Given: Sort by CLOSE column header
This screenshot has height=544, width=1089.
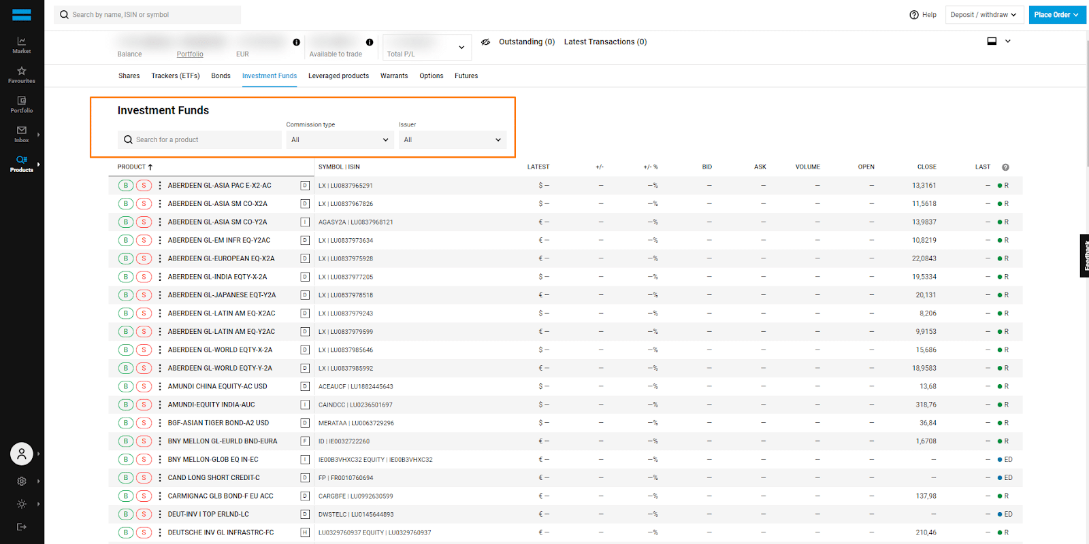Looking at the screenshot, I should pos(926,167).
